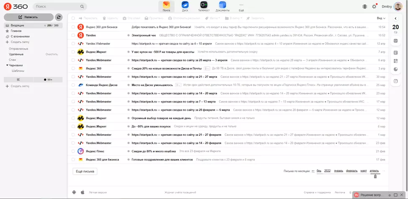The width and height of the screenshot is (408, 199).
Task: Click the Переслать forward toolbar icon
Action: click(x=80, y=18)
